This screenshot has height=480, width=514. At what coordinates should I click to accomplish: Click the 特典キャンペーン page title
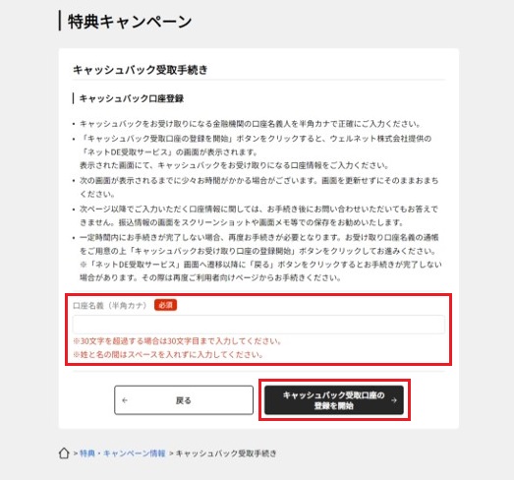coord(130,22)
